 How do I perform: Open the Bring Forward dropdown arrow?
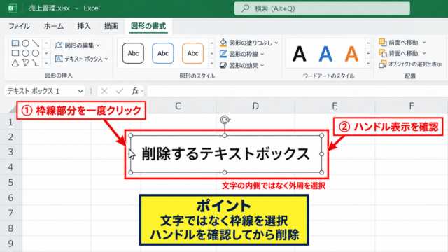[424, 43]
